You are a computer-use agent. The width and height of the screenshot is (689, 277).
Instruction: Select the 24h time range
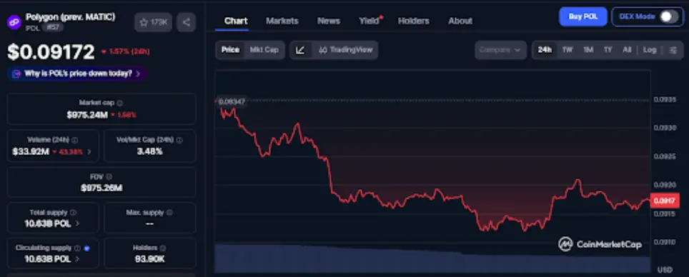coord(545,50)
